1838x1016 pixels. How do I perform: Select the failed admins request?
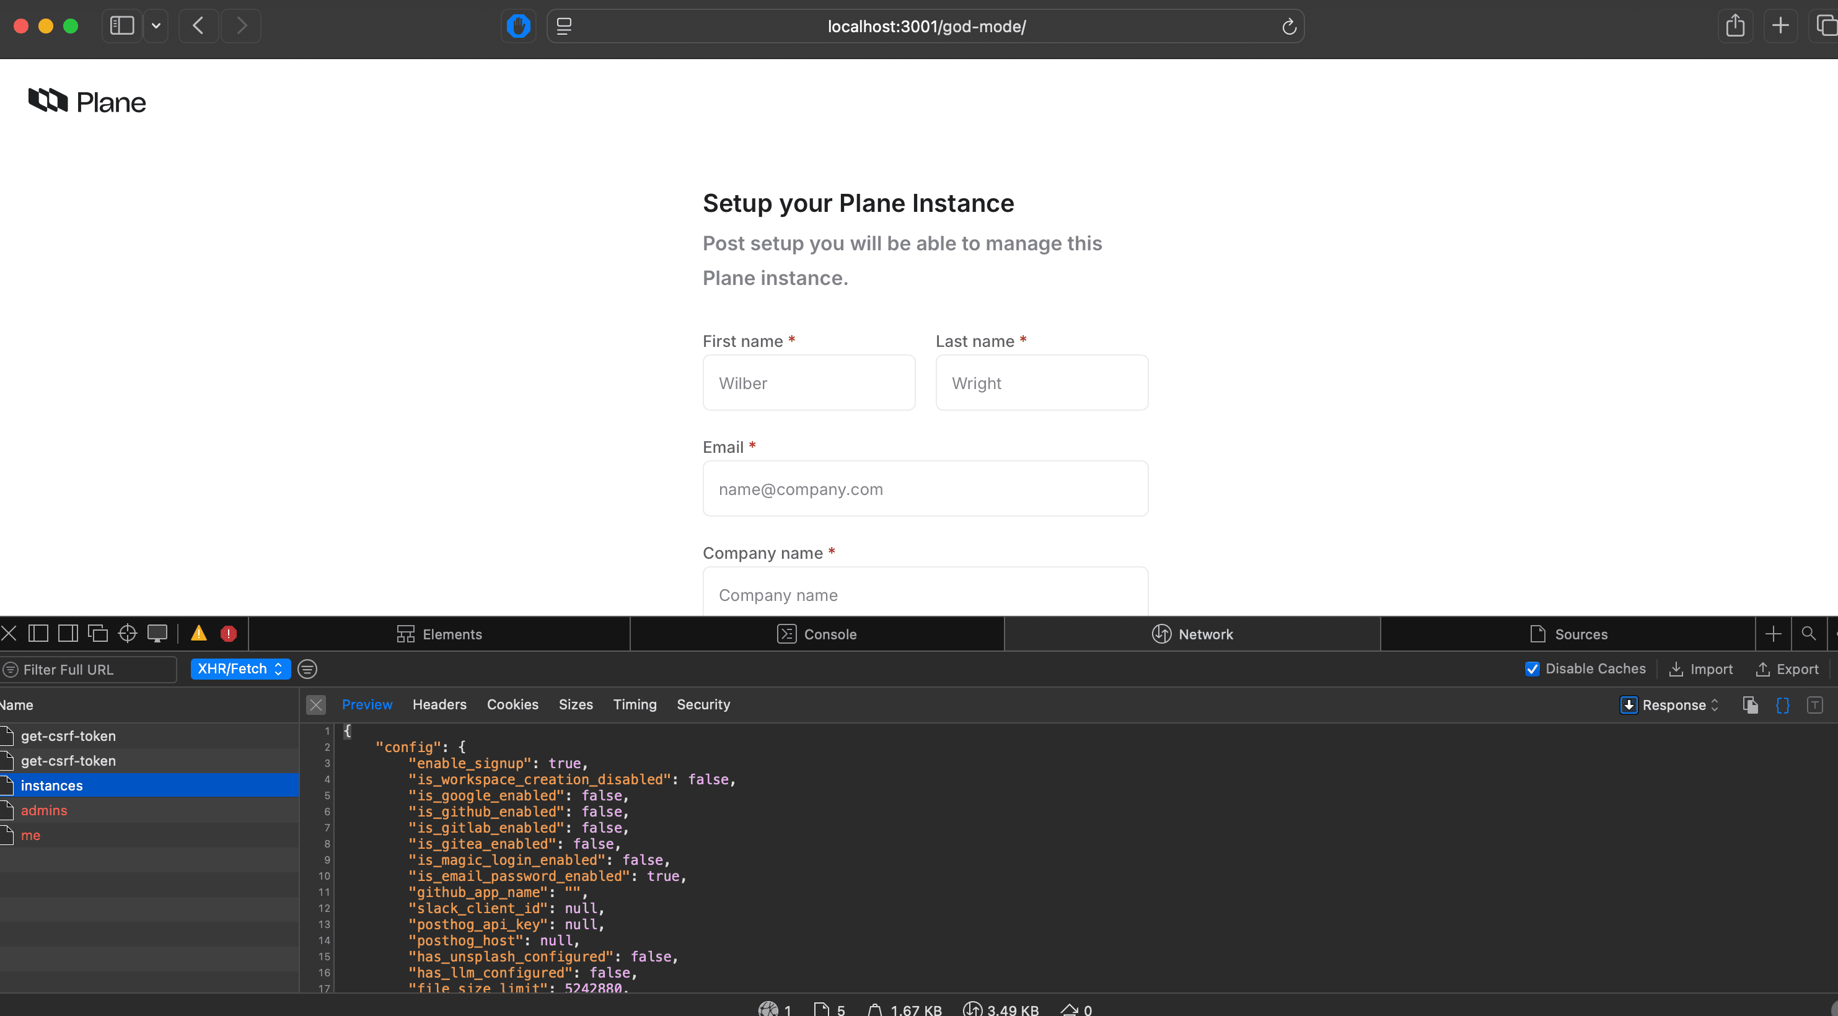tap(149, 810)
